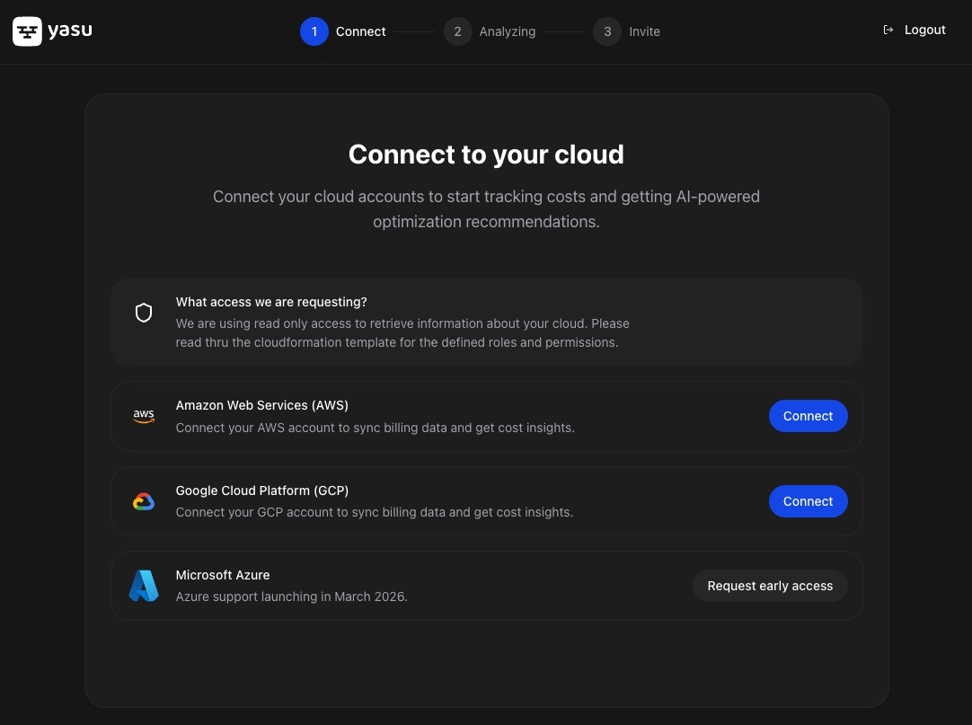The image size is (972, 725).
Task: Click 'Amazon Web Services (AWS)' title
Action: 262,405
